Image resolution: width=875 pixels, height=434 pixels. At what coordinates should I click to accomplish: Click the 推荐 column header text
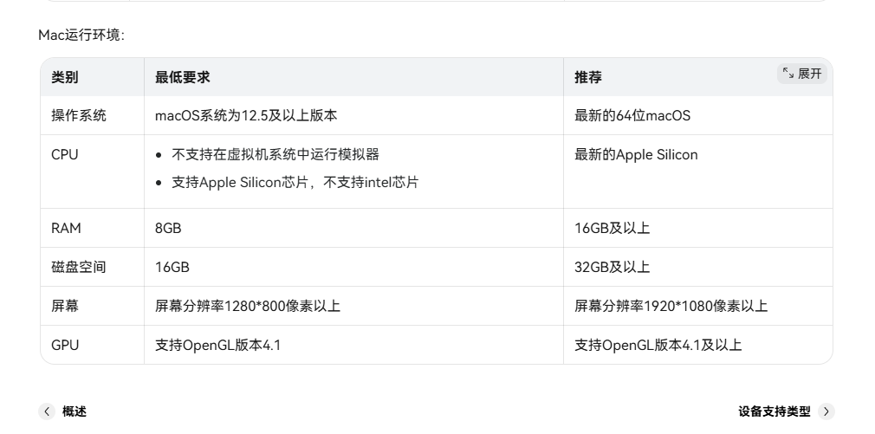tap(587, 77)
